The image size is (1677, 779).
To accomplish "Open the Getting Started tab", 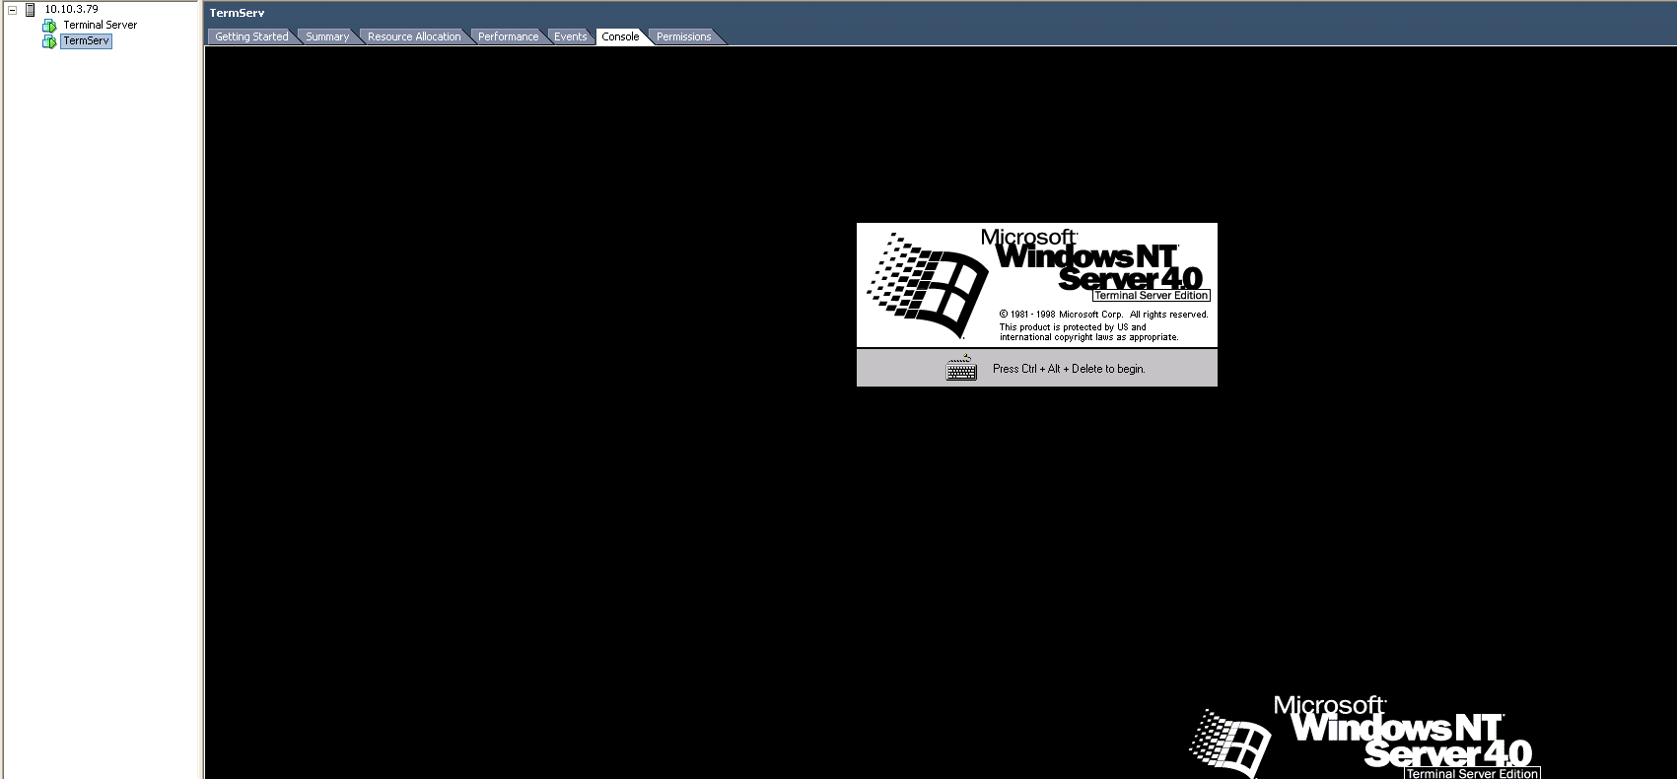I will (251, 36).
